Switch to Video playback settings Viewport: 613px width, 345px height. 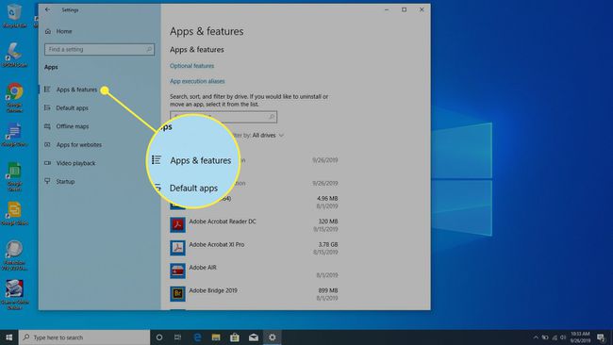[75, 163]
